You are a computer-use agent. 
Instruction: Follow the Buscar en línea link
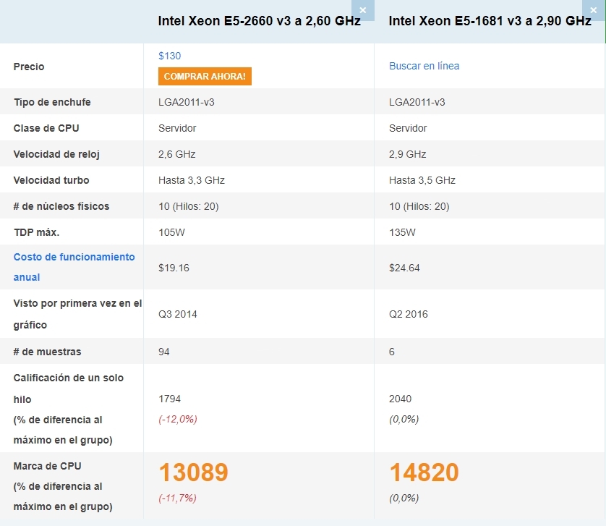[424, 66]
